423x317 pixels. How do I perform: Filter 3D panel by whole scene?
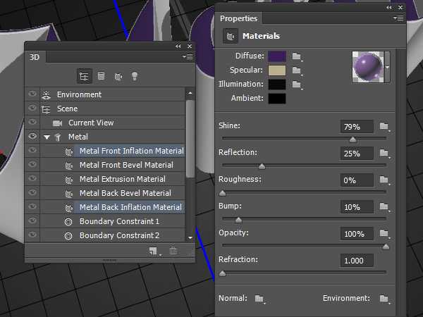[x=84, y=76]
